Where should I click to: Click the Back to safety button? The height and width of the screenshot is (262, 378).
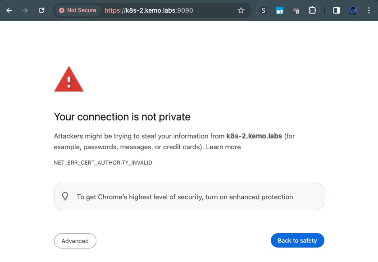[x=297, y=240]
